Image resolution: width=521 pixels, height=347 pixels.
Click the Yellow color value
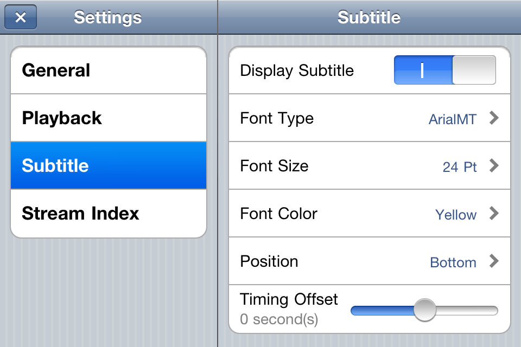pyautogui.click(x=456, y=215)
